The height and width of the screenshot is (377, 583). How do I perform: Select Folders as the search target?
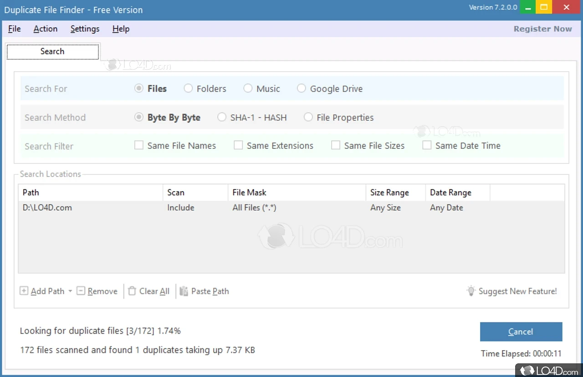point(188,88)
